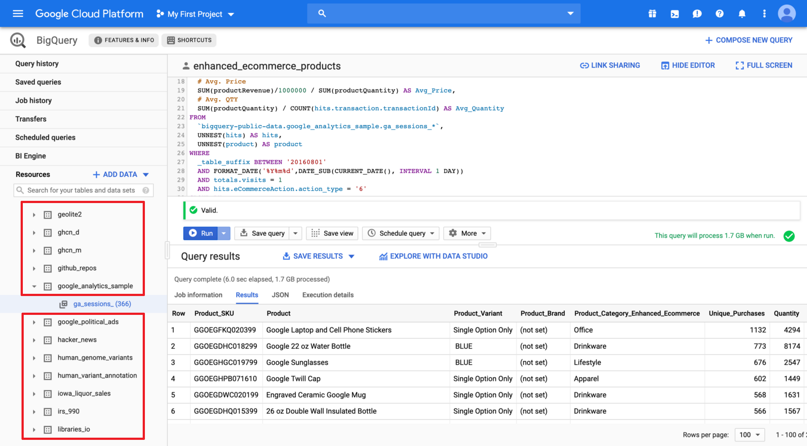Open the Shortcuts button
The image size is (807, 446).
[x=189, y=40]
